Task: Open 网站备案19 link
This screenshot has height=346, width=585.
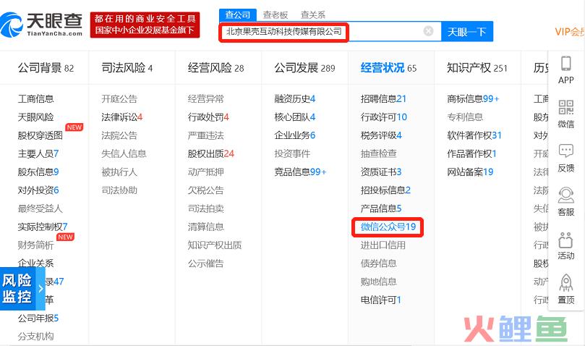Action: pyautogui.click(x=470, y=172)
